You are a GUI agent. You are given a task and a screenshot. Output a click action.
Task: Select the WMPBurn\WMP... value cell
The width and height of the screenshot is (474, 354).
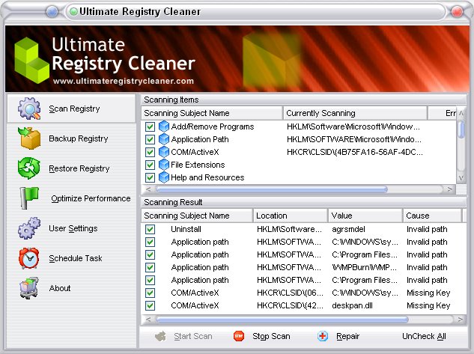[364, 267]
